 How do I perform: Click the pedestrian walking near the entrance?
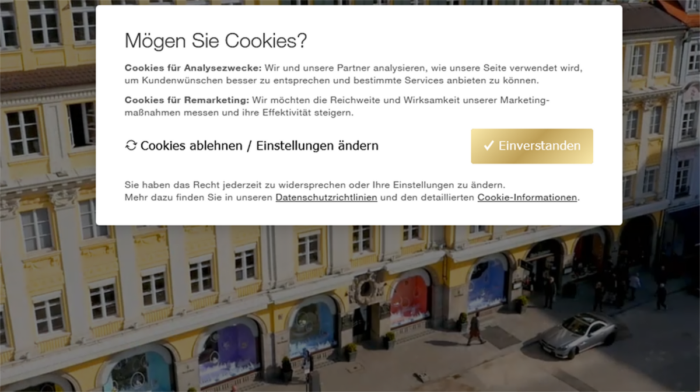click(x=475, y=328)
